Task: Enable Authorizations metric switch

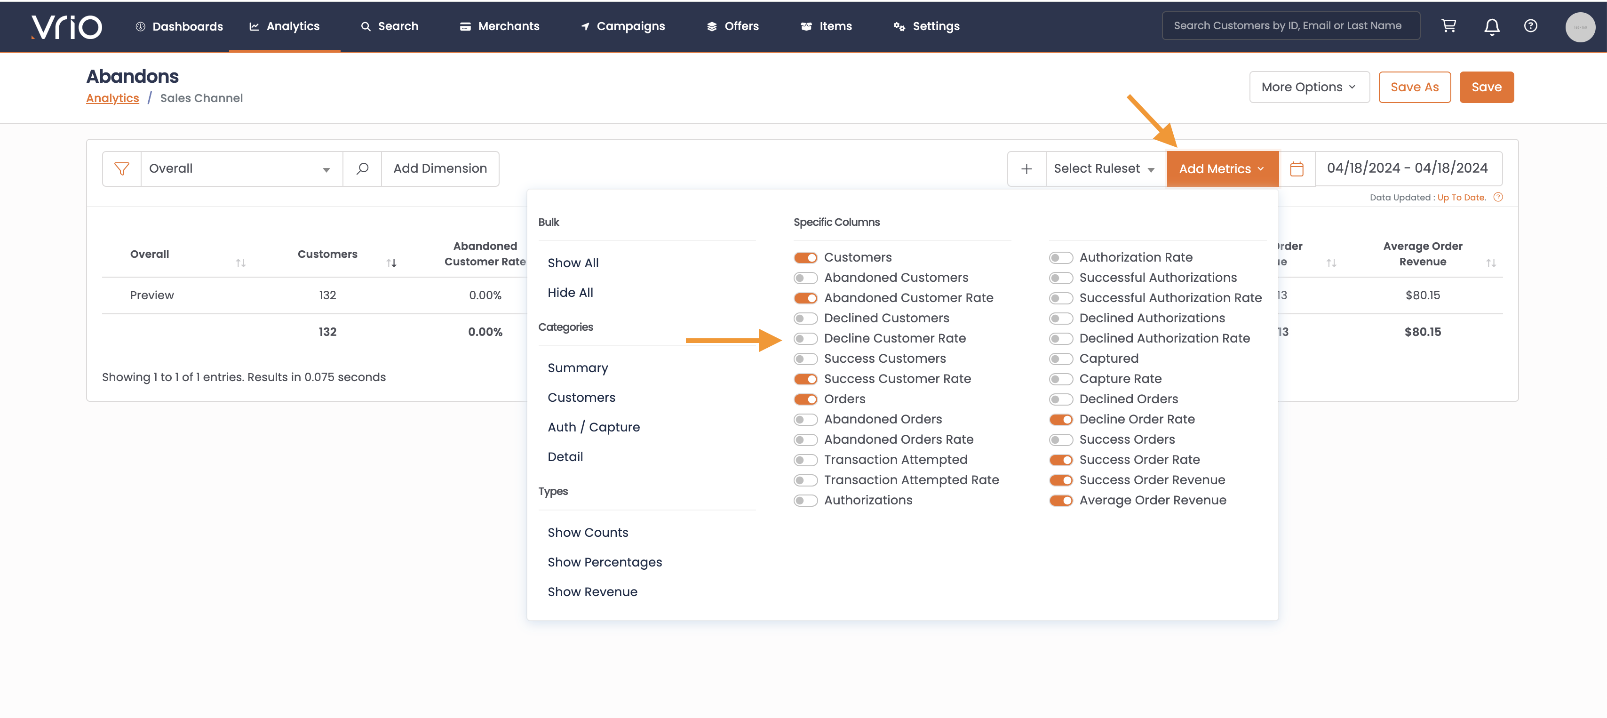Action: [x=805, y=501]
